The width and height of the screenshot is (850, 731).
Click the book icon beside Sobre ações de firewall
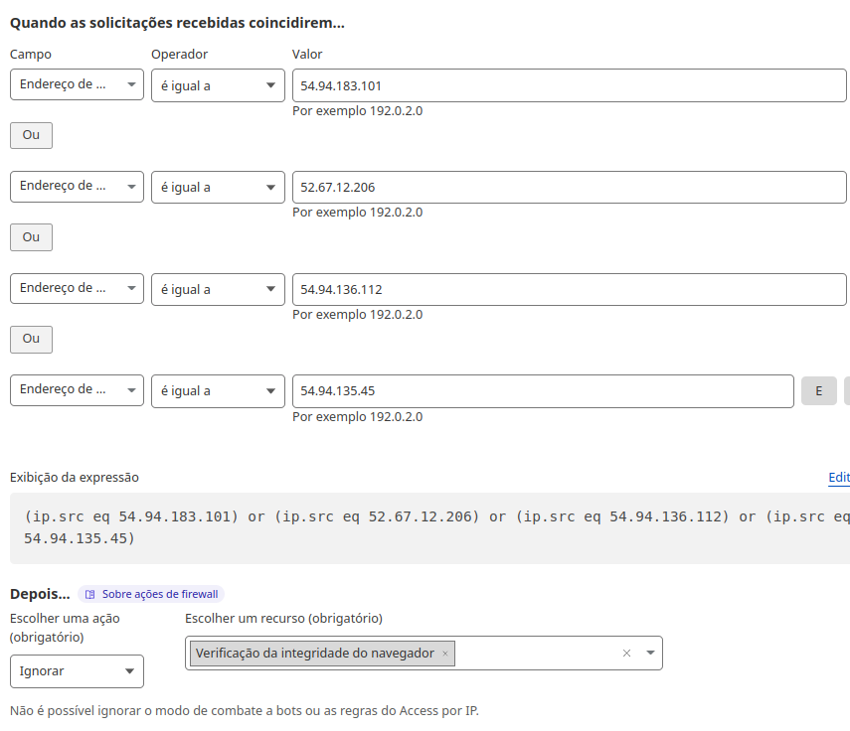(90, 595)
